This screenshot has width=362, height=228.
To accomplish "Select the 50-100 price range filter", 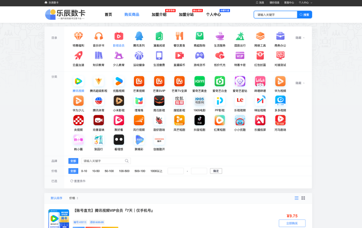I will coord(109,171).
